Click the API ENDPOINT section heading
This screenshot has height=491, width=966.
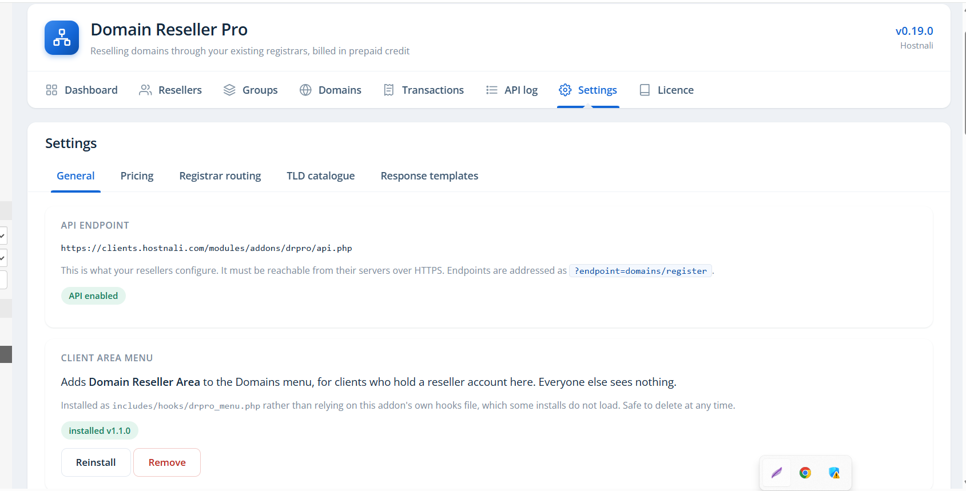click(x=95, y=225)
